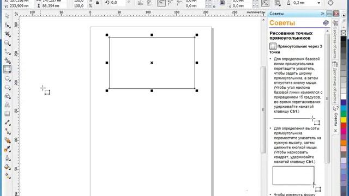Choose the no-color X swatch
Screen dimensions: 349x196
tap(344, 33)
